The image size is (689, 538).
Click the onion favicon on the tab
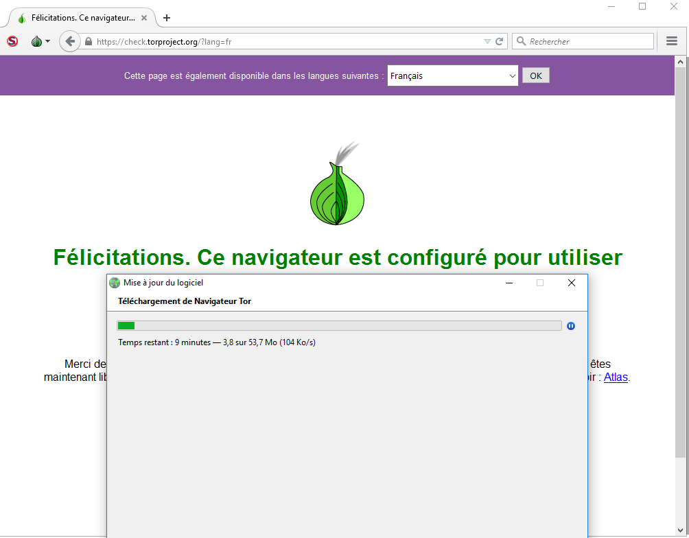[22, 19]
